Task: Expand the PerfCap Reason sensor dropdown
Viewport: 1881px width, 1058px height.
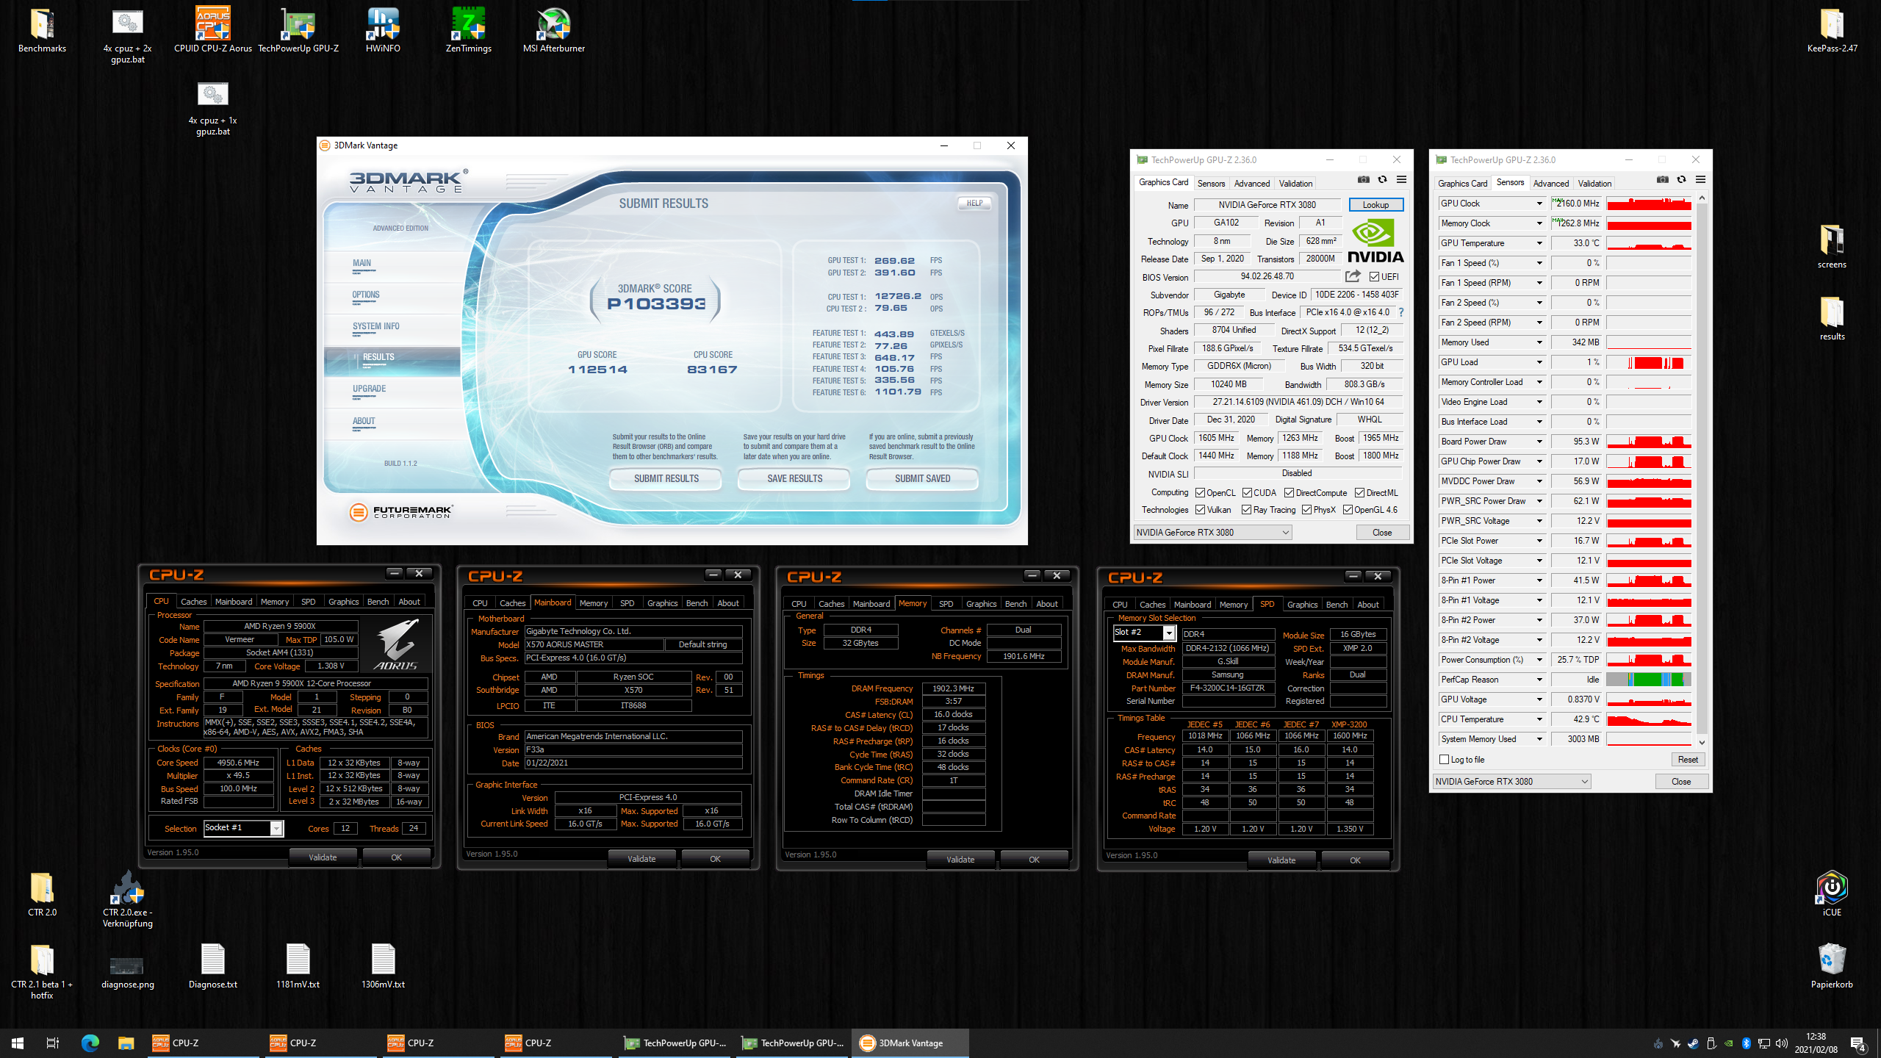Action: coord(1539,680)
